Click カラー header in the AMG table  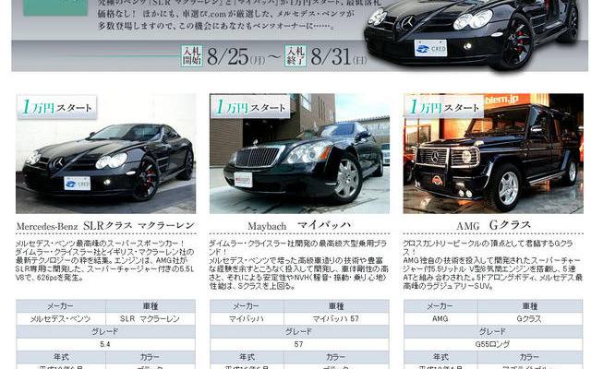pos(530,357)
